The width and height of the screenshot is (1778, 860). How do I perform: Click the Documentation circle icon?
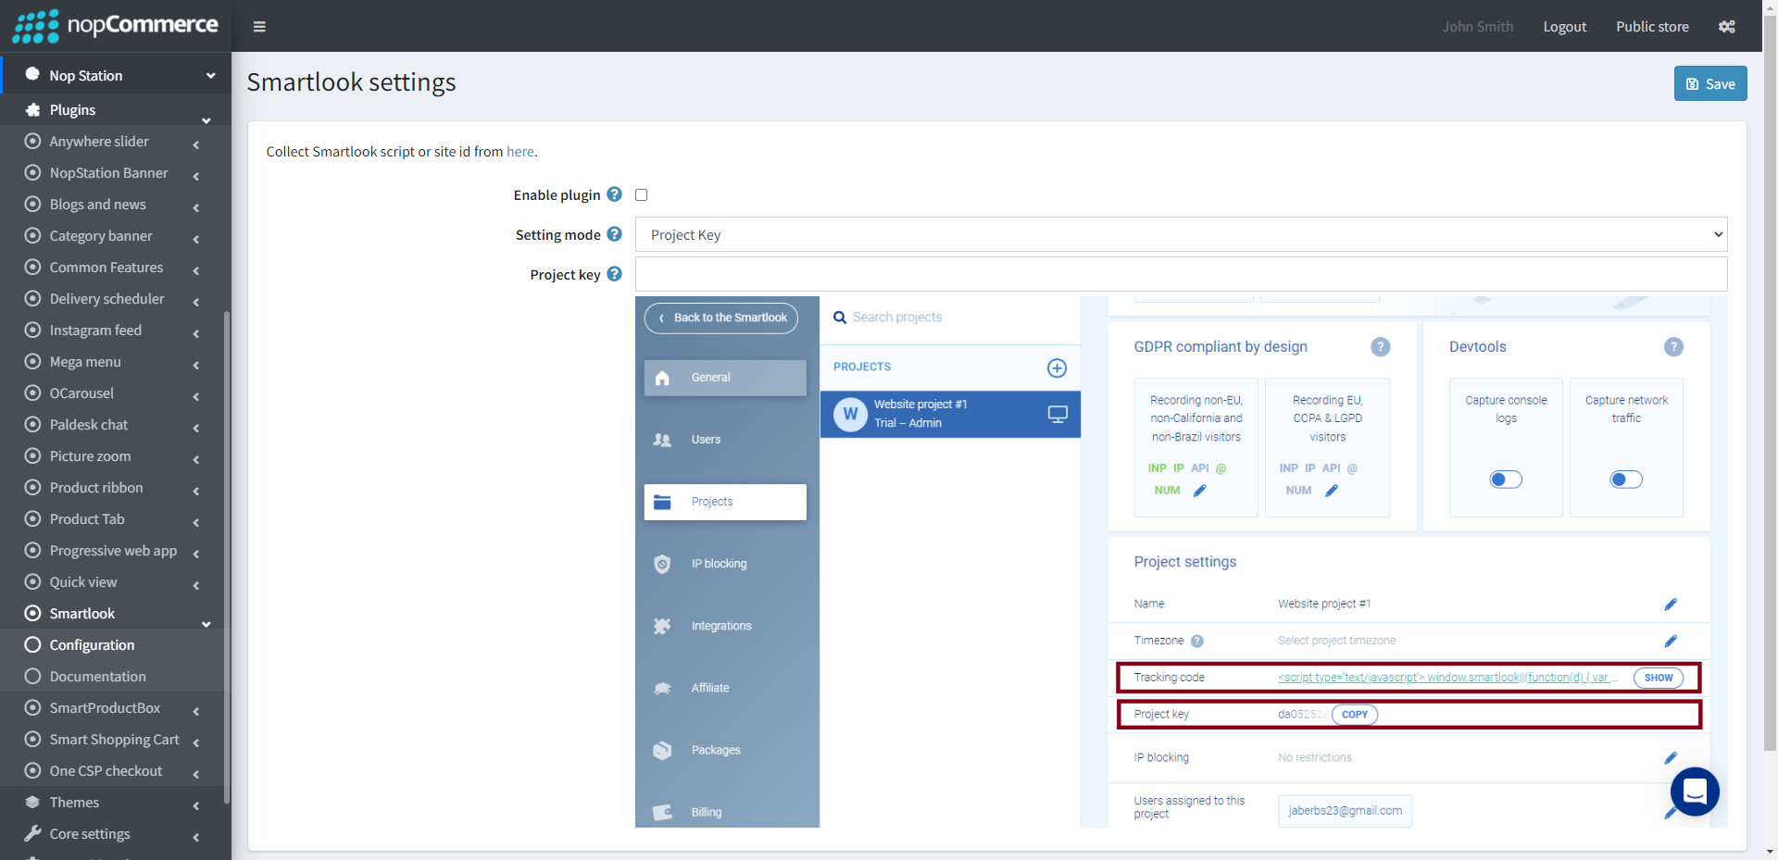point(32,676)
